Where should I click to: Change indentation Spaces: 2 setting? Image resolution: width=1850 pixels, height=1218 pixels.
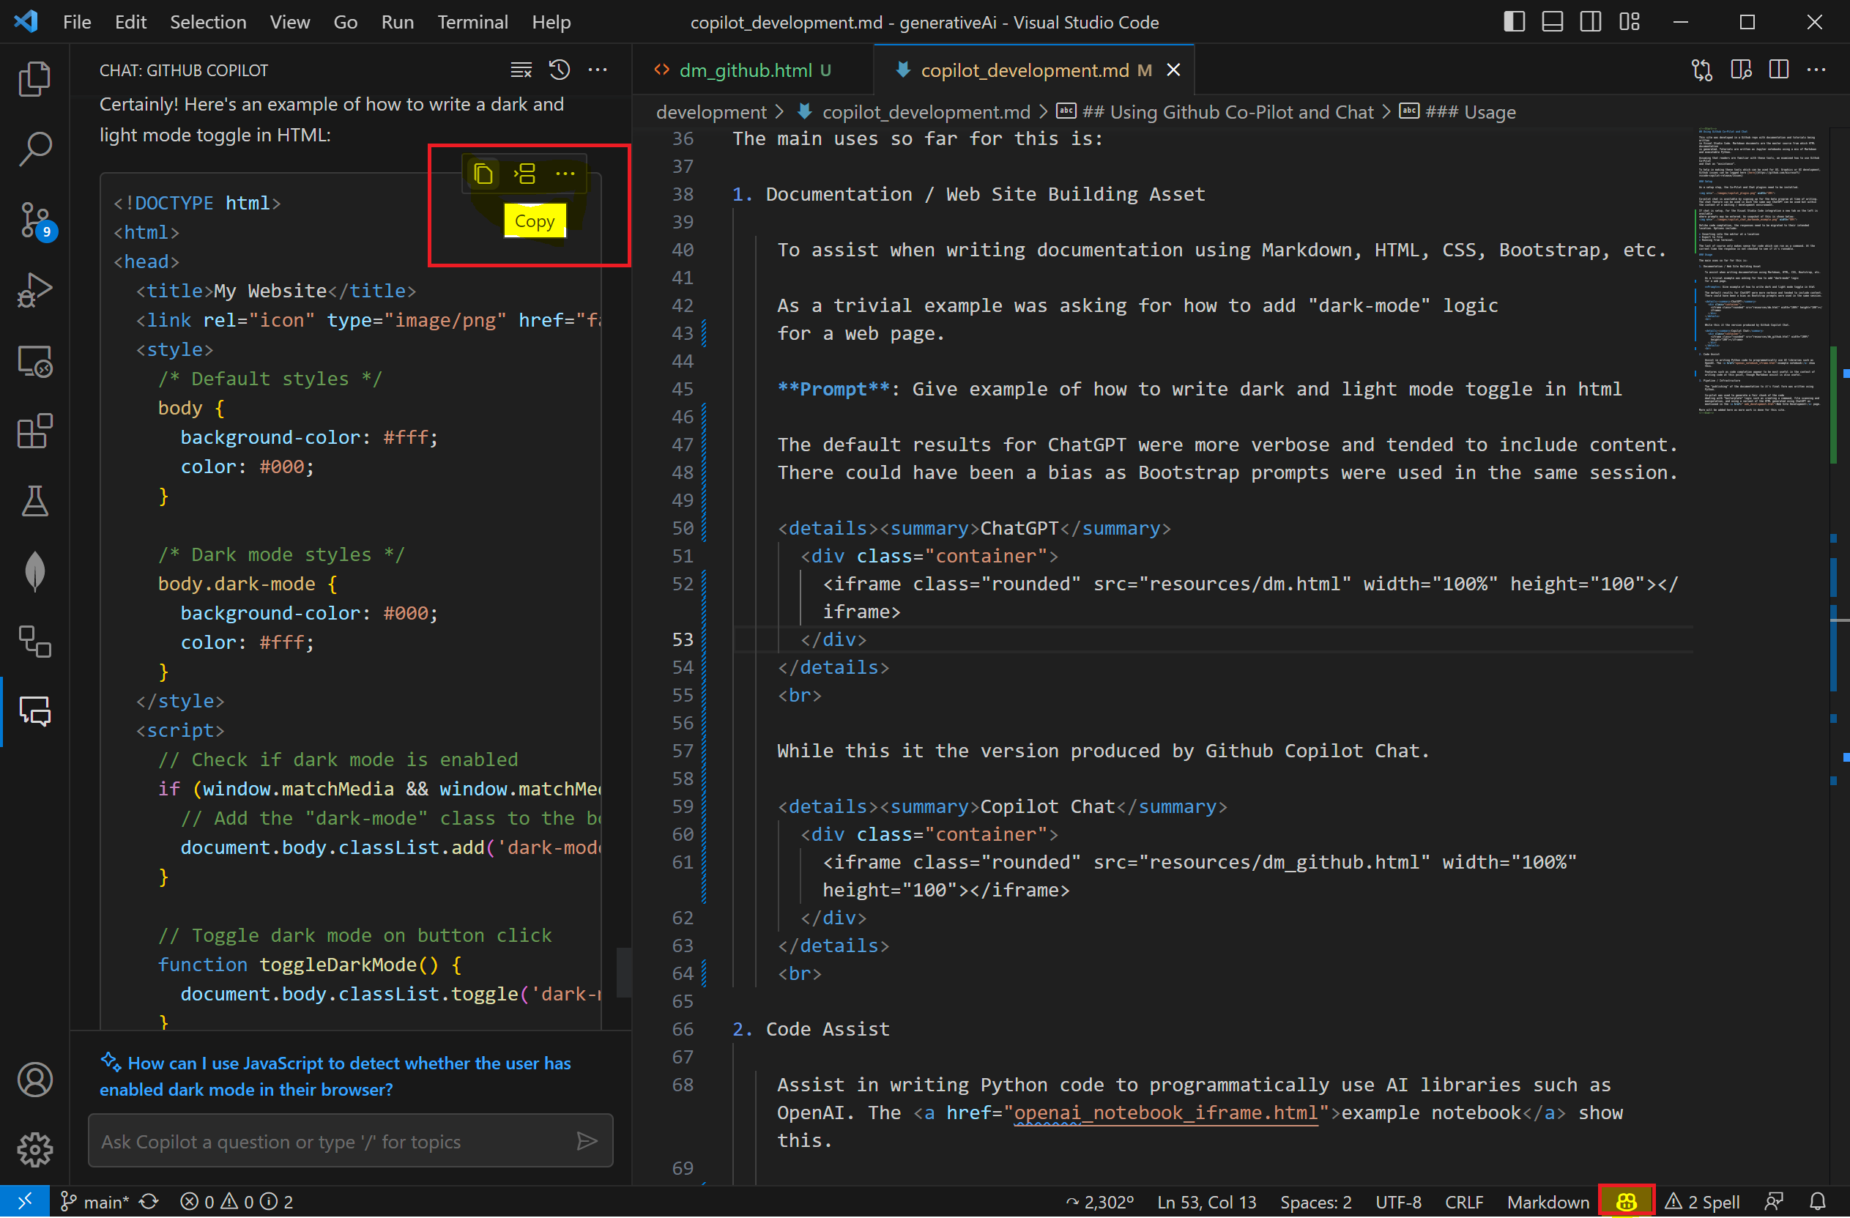1315,1203
